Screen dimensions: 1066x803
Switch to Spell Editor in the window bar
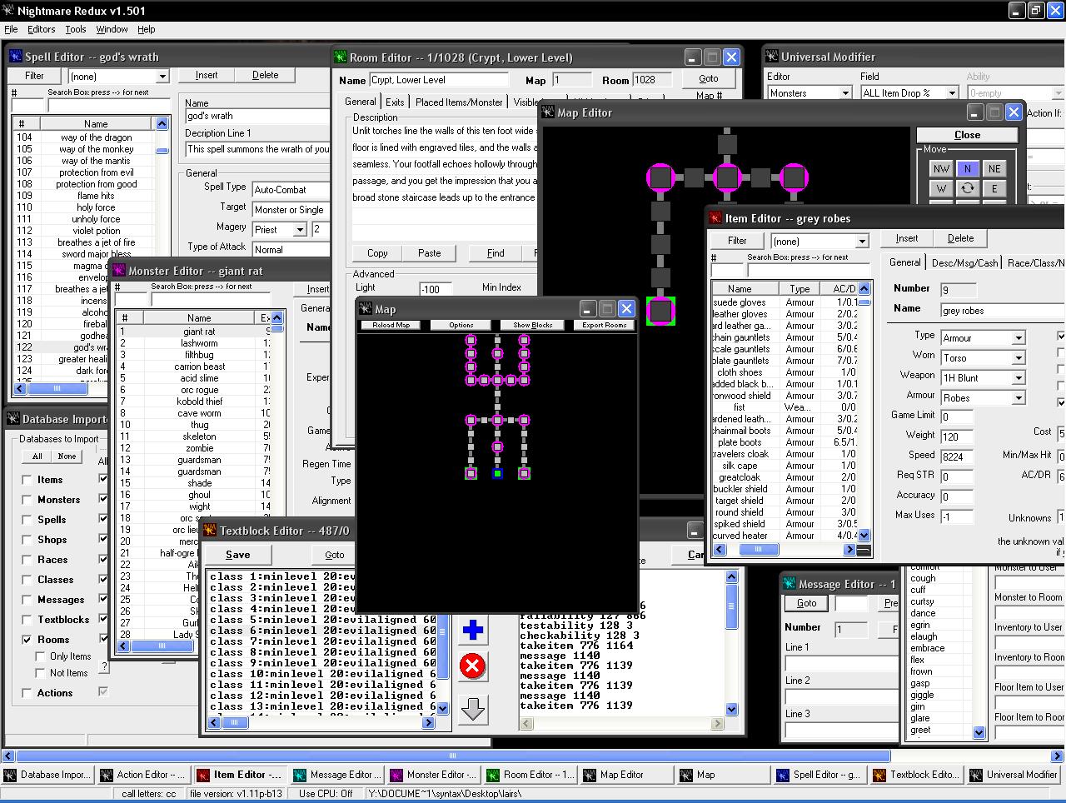[x=820, y=775]
